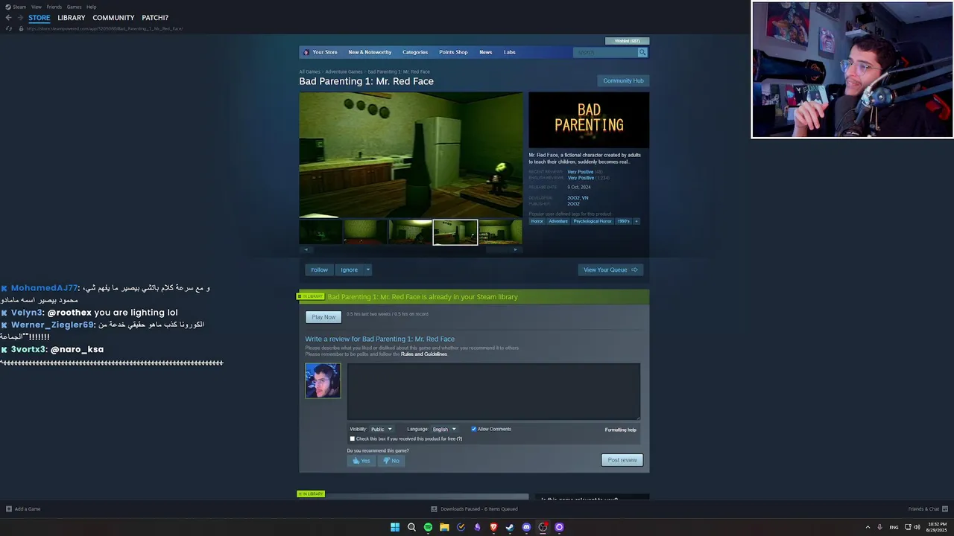Open Discord from the taskbar
954x536 pixels.
pyautogui.click(x=526, y=527)
